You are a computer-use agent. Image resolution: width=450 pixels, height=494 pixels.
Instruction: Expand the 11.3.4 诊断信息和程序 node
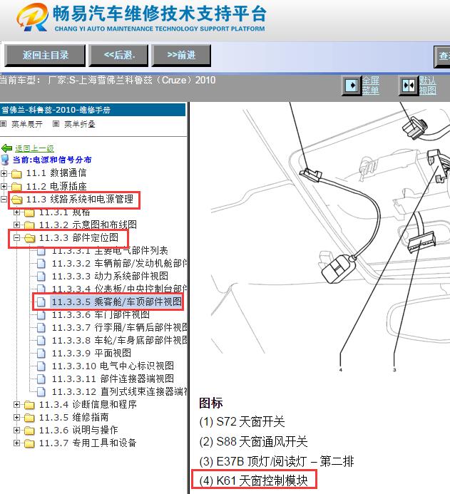pyautogui.click(x=16, y=404)
